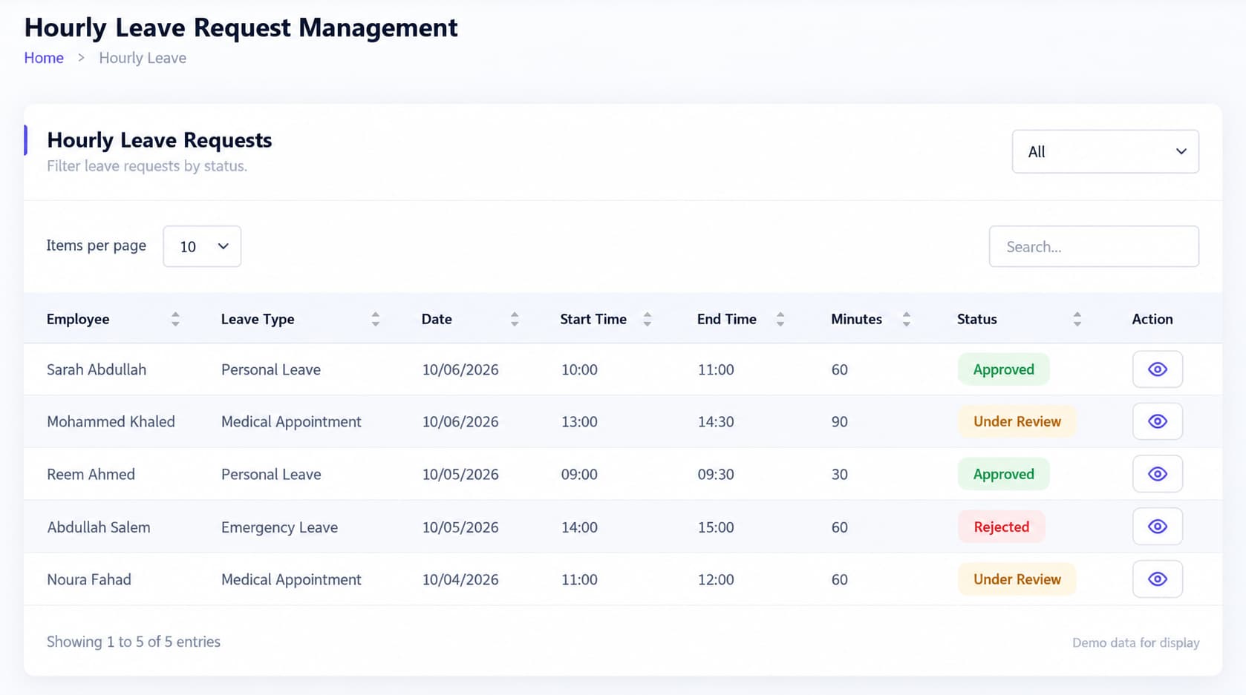Click the Emergency Leave cell
The width and height of the screenshot is (1246, 695).
[279, 527]
